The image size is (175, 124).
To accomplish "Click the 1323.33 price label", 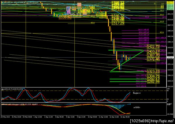I will pos(153,71).
